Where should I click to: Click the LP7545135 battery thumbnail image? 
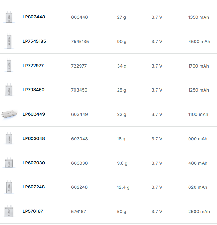(x=9, y=41)
